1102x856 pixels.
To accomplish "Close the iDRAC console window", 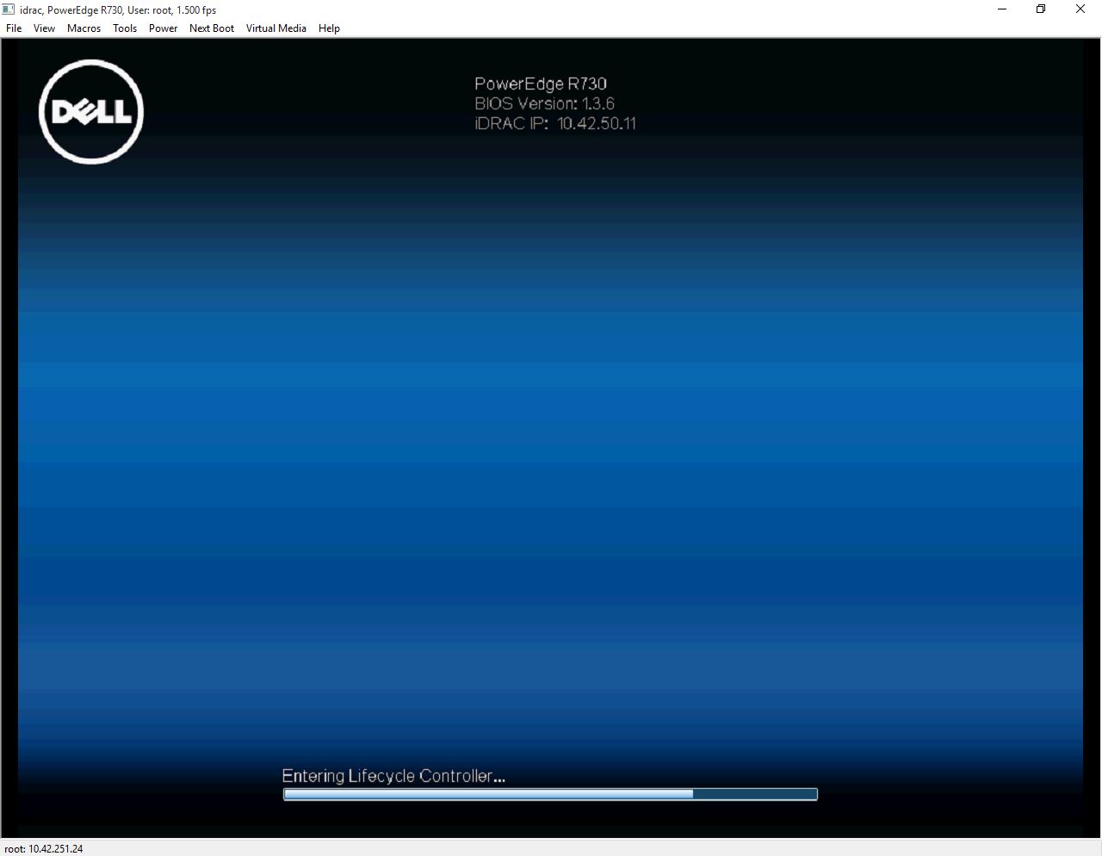I will (x=1081, y=9).
